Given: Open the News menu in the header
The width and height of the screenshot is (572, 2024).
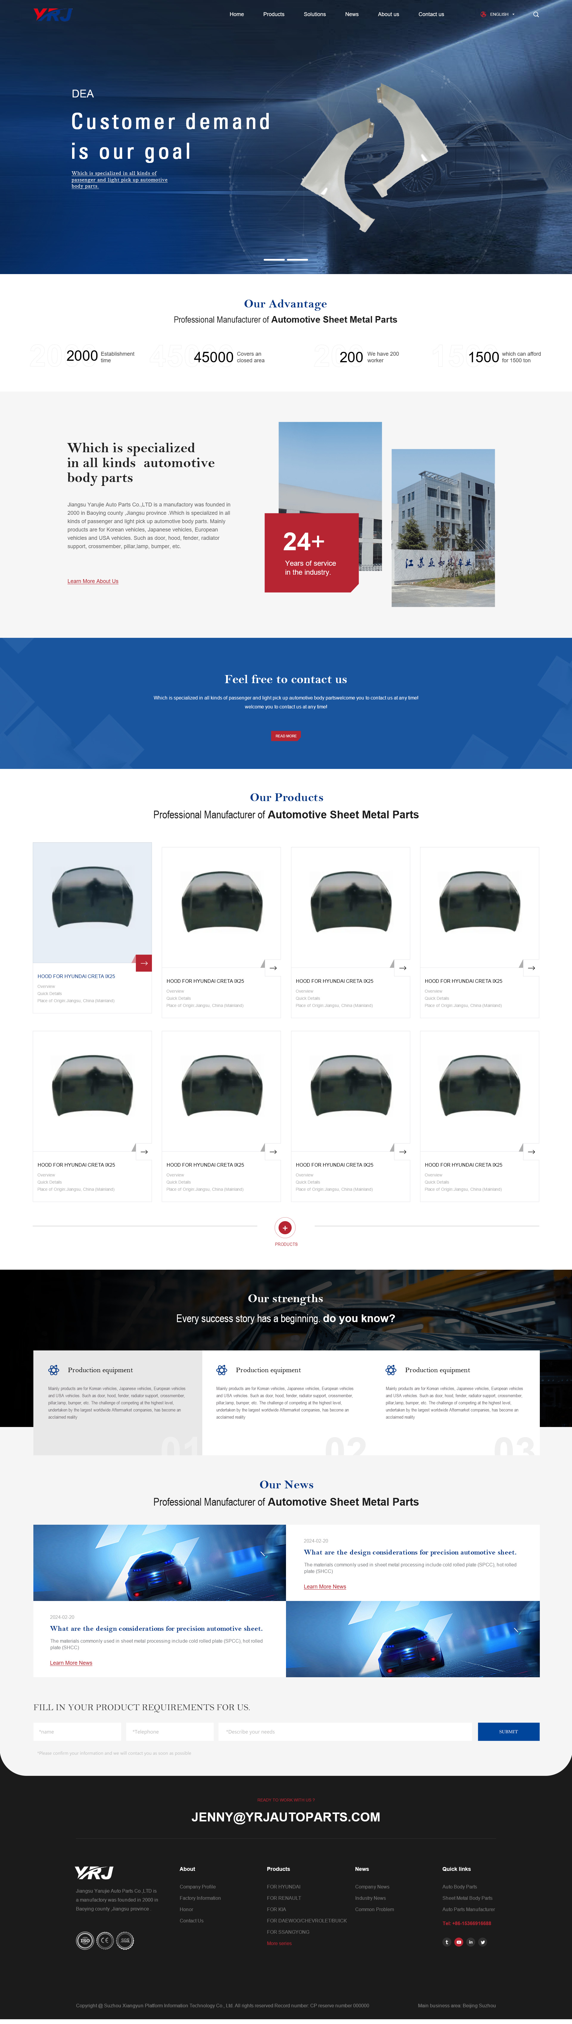Looking at the screenshot, I should tap(352, 14).
